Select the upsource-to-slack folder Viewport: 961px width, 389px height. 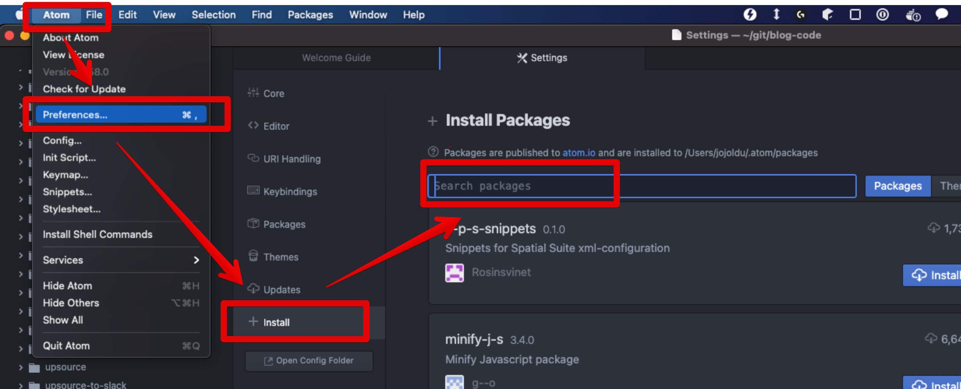85,385
